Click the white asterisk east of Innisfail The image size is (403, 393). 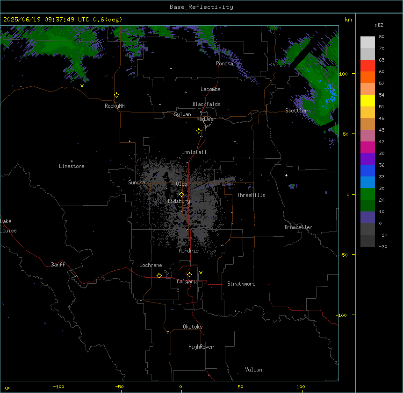(x=235, y=142)
